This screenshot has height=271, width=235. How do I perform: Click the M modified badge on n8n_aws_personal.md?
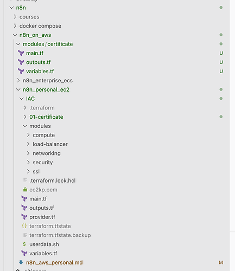[x=221, y=262]
